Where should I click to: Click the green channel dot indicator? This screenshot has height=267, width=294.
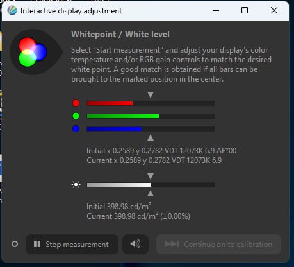76,116
